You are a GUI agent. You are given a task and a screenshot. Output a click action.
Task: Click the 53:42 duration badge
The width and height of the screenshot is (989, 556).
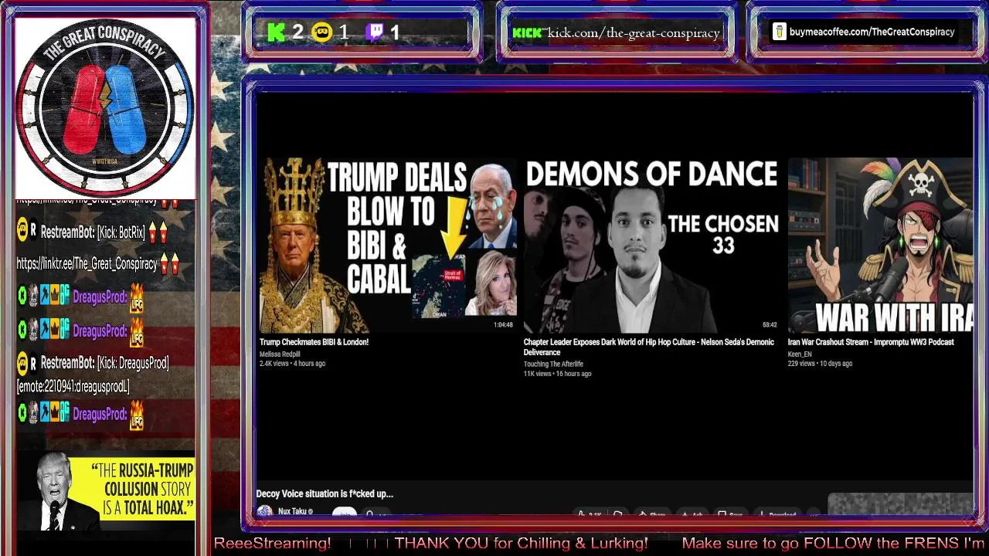[770, 325]
